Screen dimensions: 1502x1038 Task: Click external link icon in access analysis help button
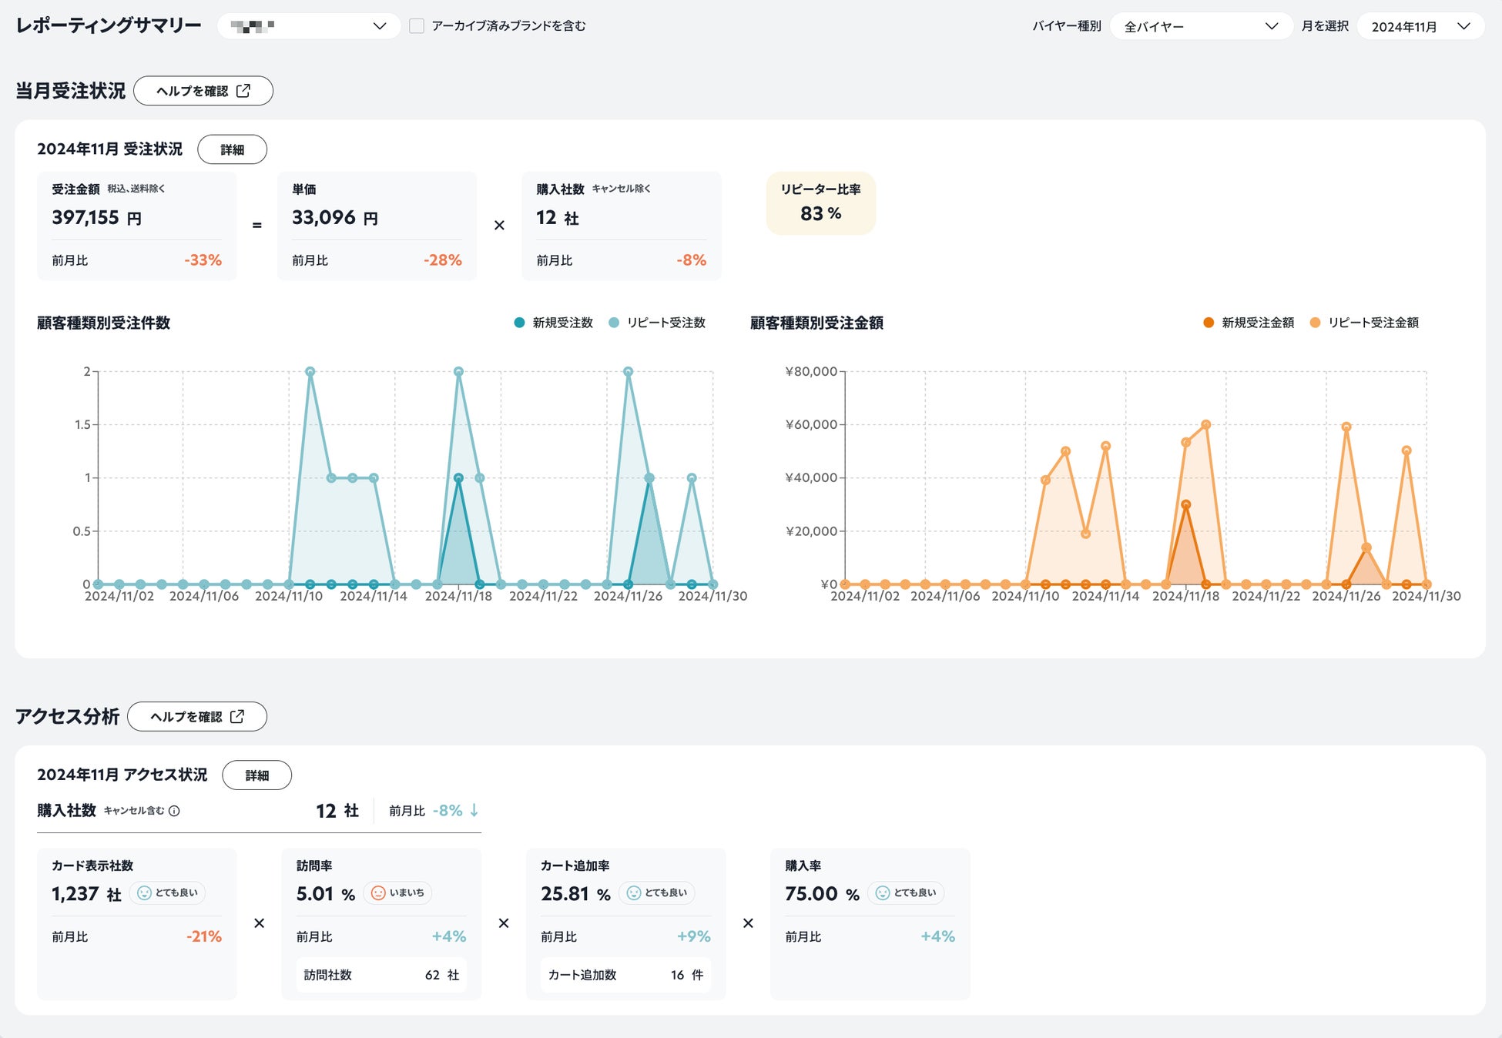coord(237,717)
